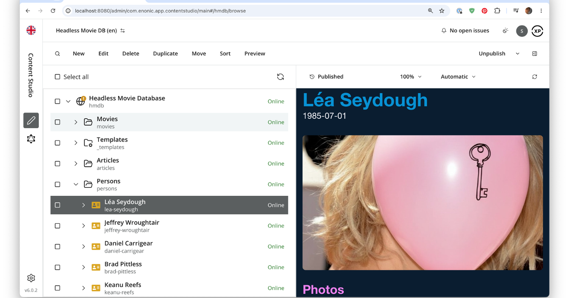
Task: Refresh the content tree grid
Action: pyautogui.click(x=280, y=77)
